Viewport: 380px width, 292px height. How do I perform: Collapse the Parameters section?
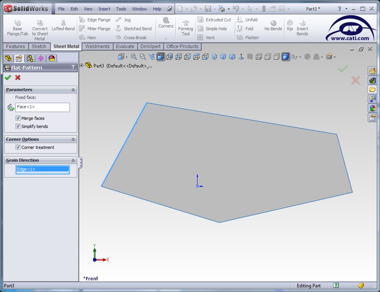pyautogui.click(x=73, y=90)
